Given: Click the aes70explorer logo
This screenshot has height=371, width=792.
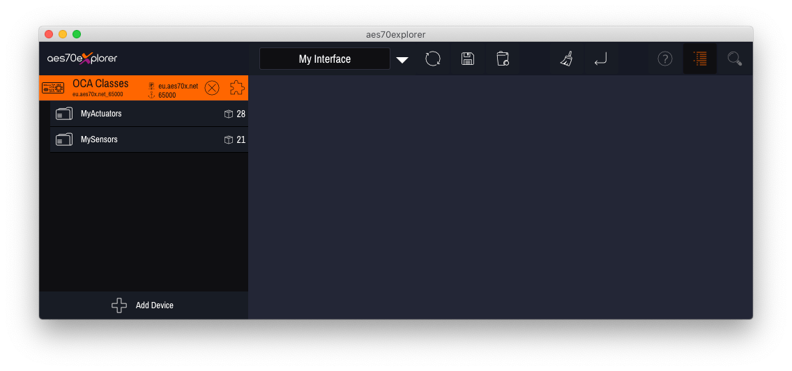Looking at the screenshot, I should pyautogui.click(x=82, y=59).
